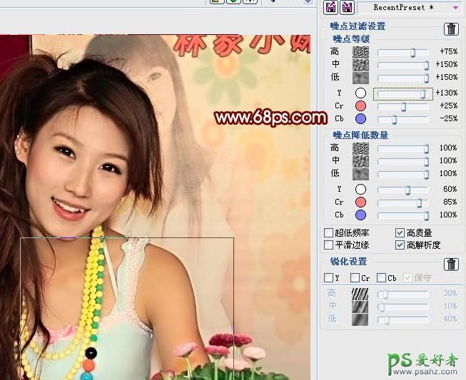
Task: Click the trash icon for 锐化设置
Action: (451, 265)
